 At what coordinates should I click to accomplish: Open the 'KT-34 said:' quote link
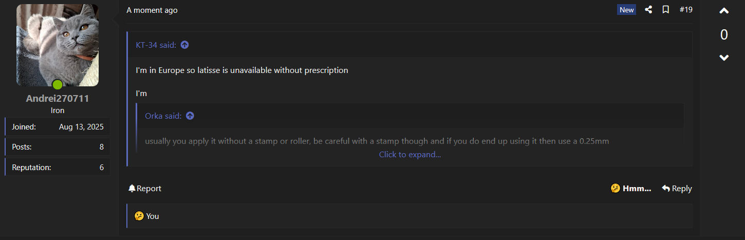pos(156,45)
